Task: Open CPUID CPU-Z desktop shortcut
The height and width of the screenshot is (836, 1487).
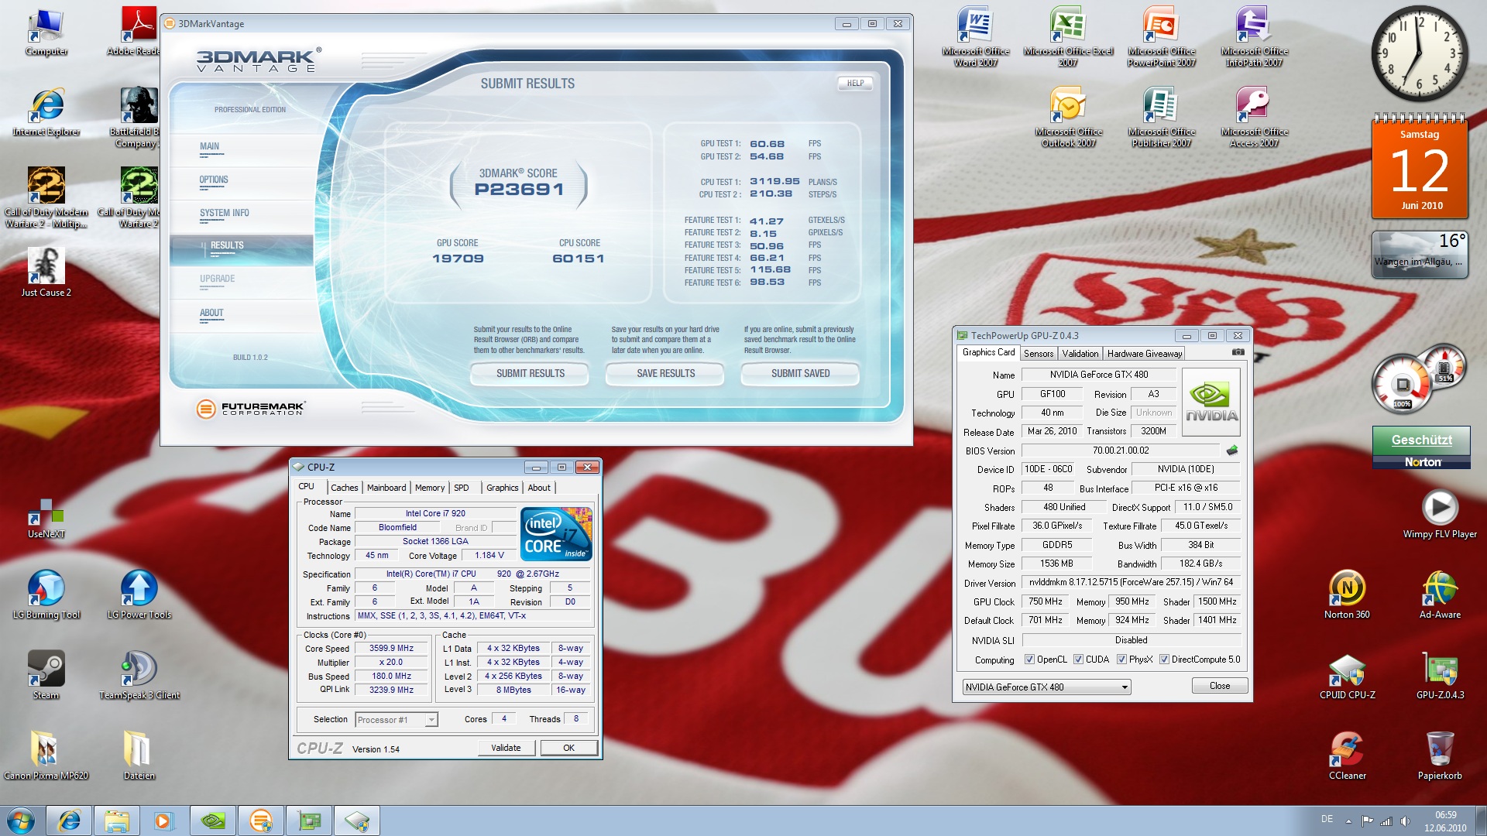Action: (1348, 675)
